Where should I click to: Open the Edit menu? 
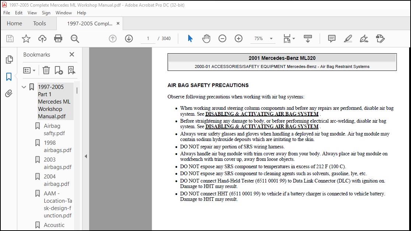point(19,13)
